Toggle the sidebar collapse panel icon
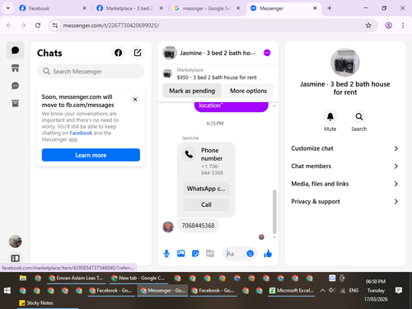Screen dimensions: 412x309 [x=16, y=258]
